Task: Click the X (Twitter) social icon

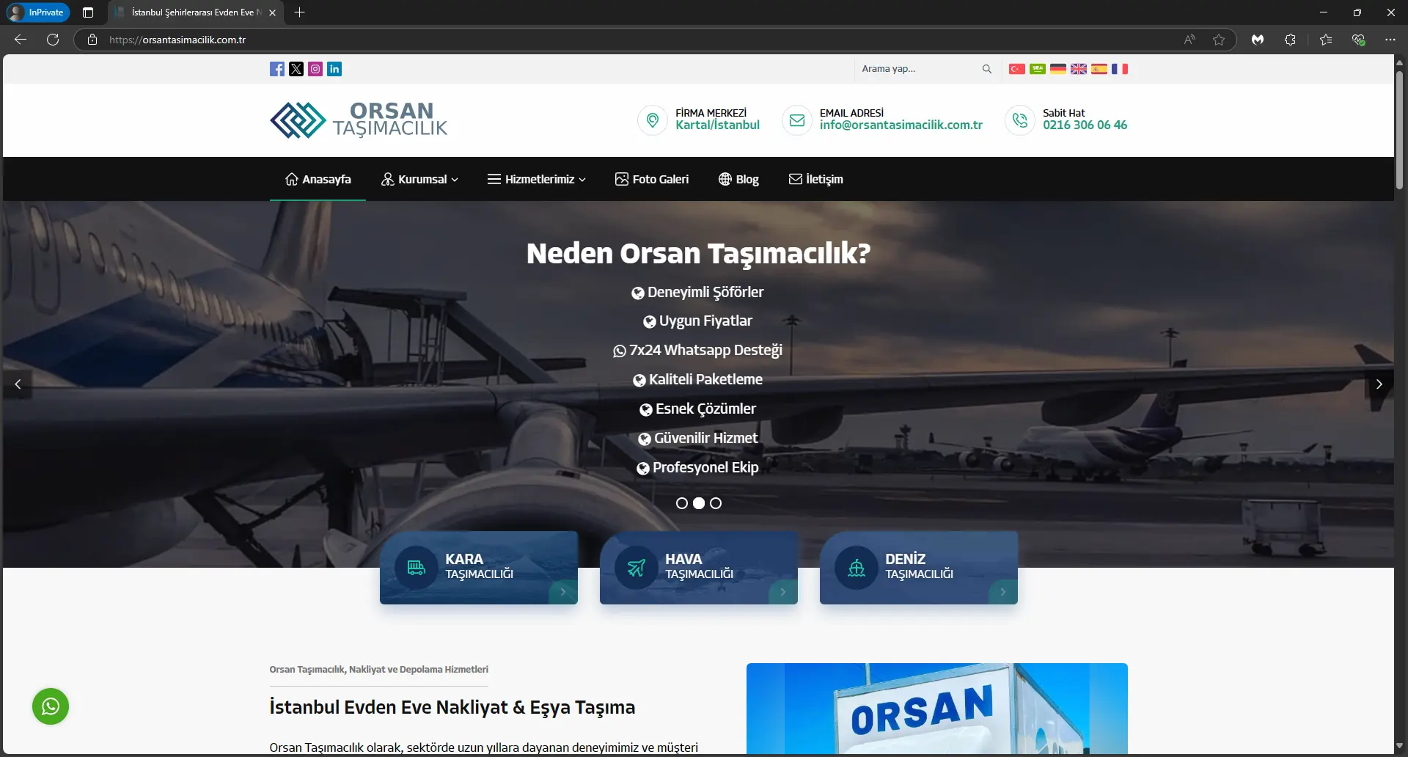Action: tap(296, 69)
